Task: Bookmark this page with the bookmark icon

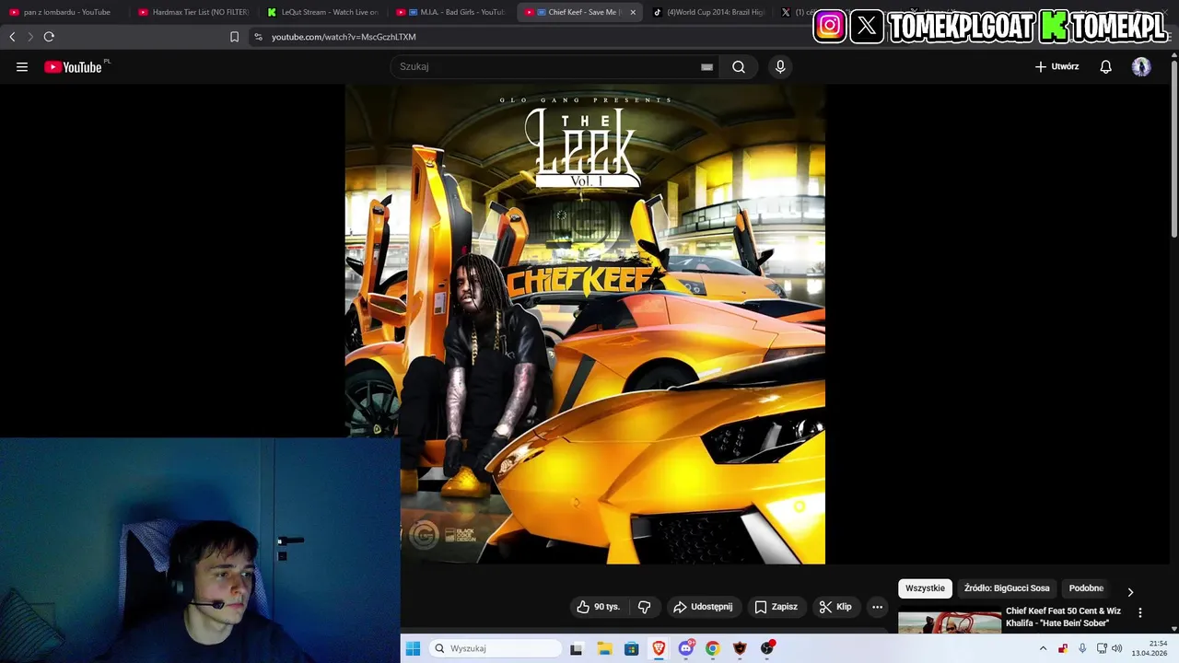Action: pyautogui.click(x=234, y=37)
